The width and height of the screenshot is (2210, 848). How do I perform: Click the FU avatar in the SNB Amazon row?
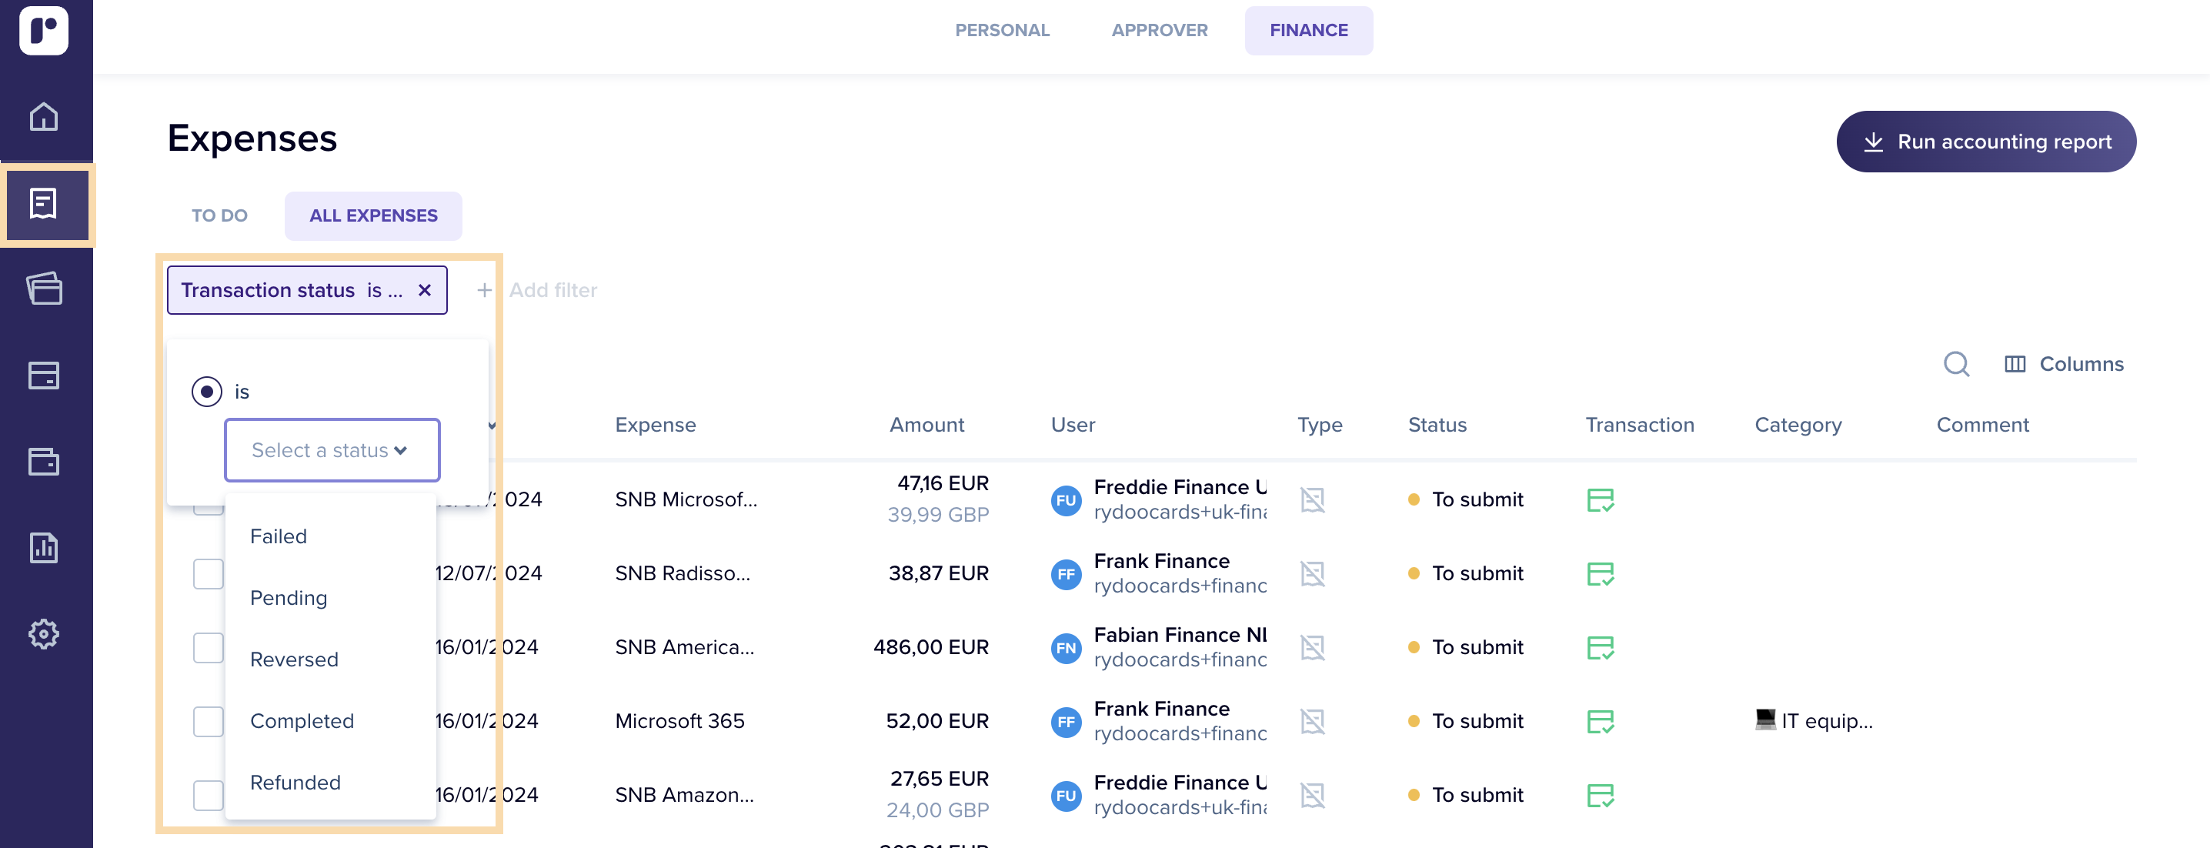(1067, 796)
